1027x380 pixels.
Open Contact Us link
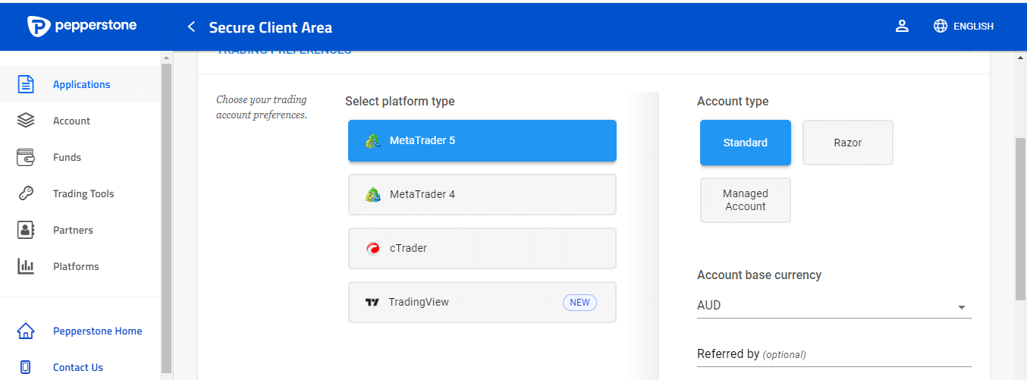[78, 367]
